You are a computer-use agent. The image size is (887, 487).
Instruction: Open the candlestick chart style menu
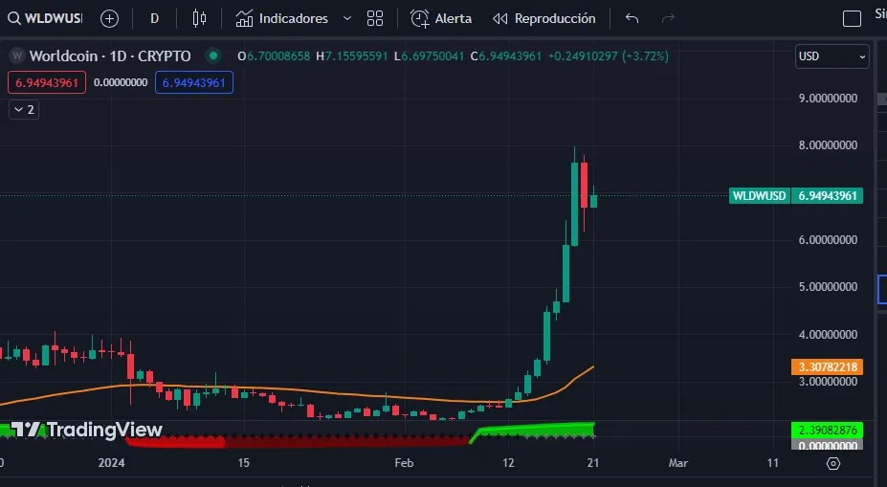(199, 19)
